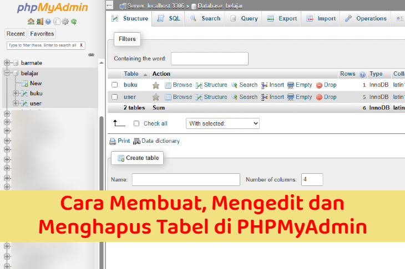405x269 pixels.
Task: Select buku table in navigation tree
Action: point(36,94)
